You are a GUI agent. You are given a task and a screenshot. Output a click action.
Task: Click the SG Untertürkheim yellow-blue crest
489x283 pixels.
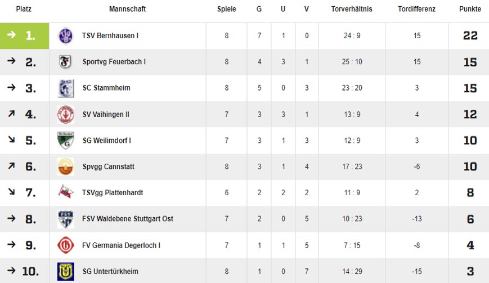click(66, 271)
